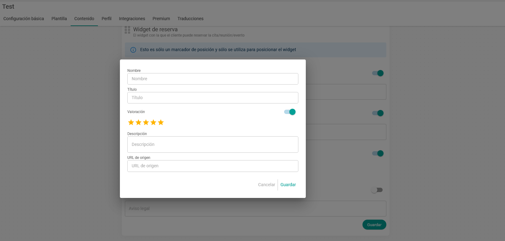Click Guardar in the dialog

(288, 185)
